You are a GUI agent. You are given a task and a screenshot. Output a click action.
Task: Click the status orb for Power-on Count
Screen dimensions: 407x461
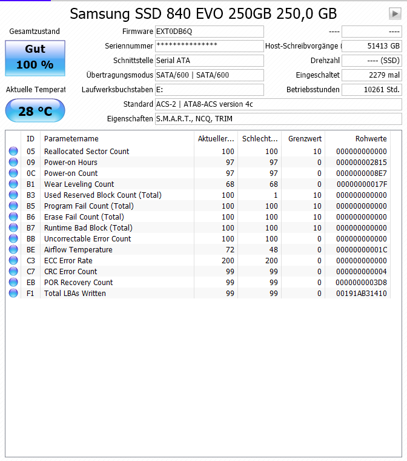(13, 173)
